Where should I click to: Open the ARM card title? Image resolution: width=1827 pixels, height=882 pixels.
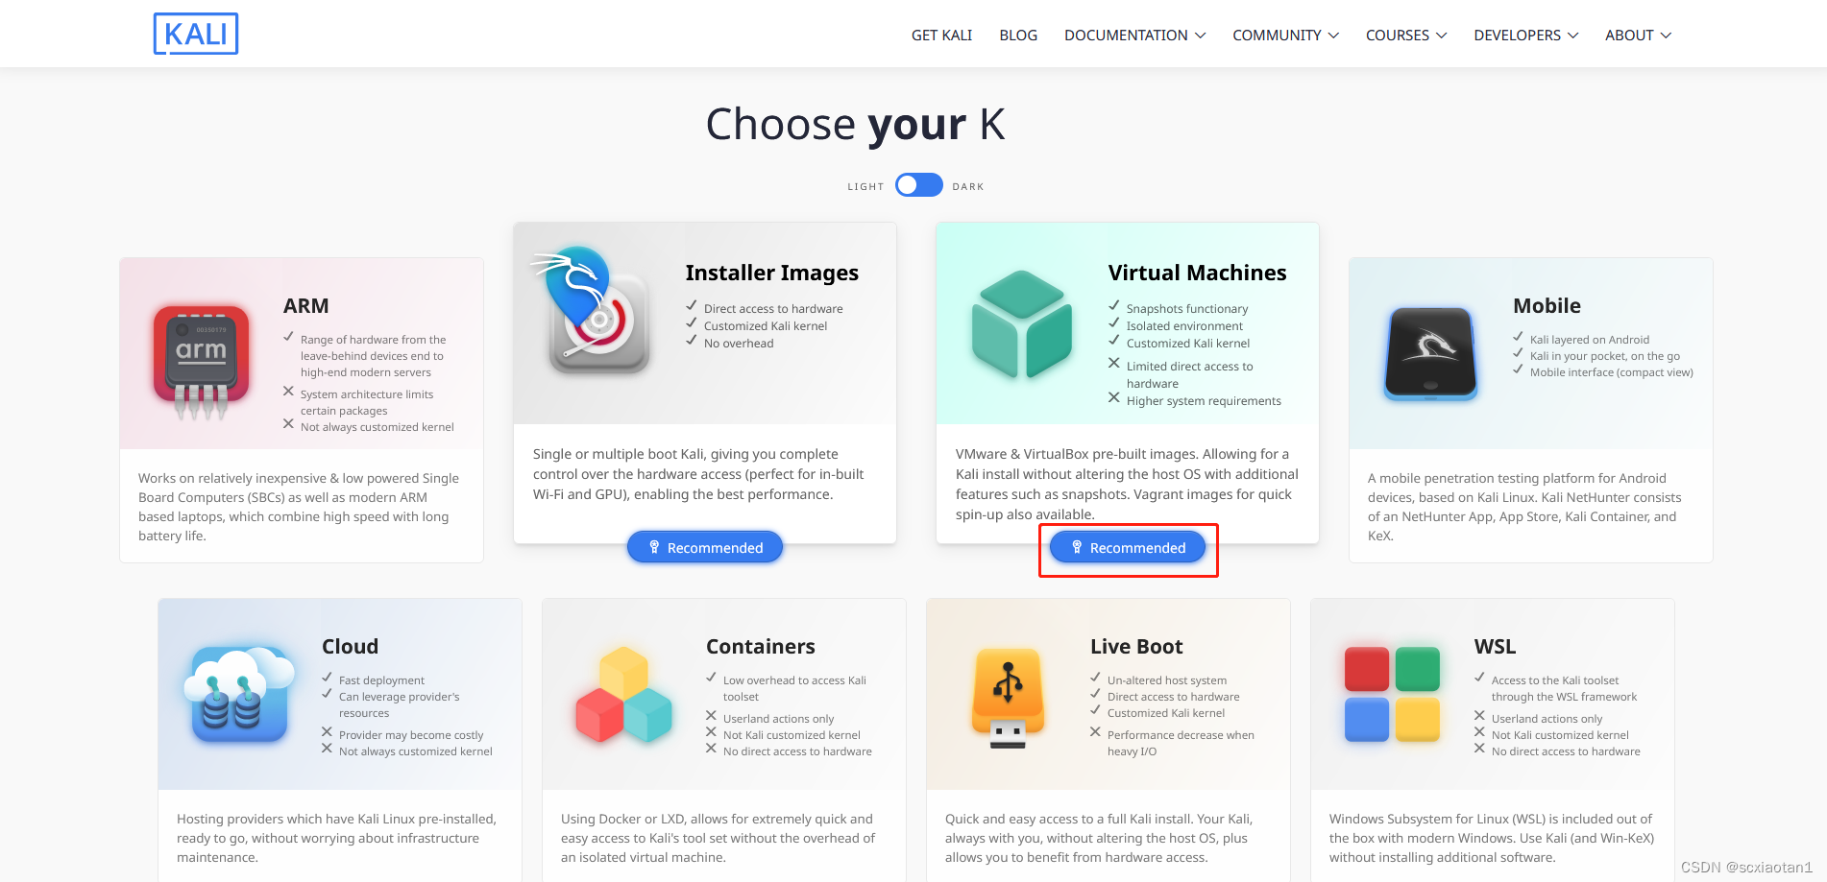[x=305, y=306]
